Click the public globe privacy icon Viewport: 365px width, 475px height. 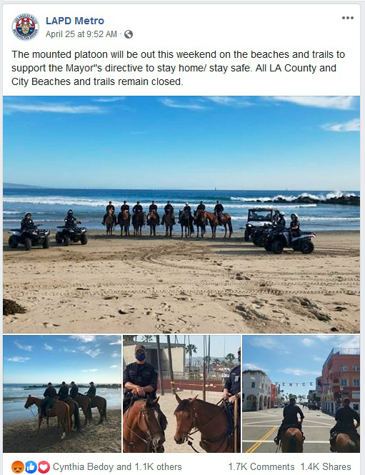(129, 34)
